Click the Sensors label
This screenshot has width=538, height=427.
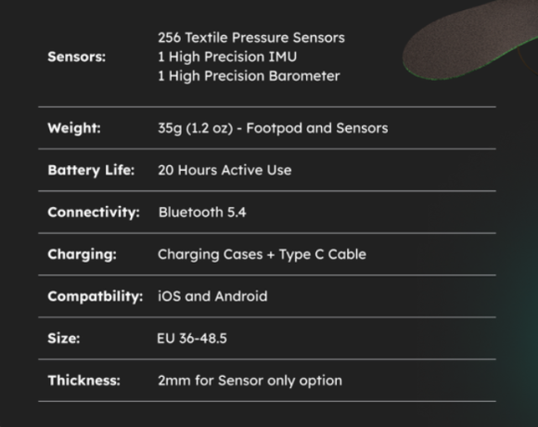tap(76, 57)
